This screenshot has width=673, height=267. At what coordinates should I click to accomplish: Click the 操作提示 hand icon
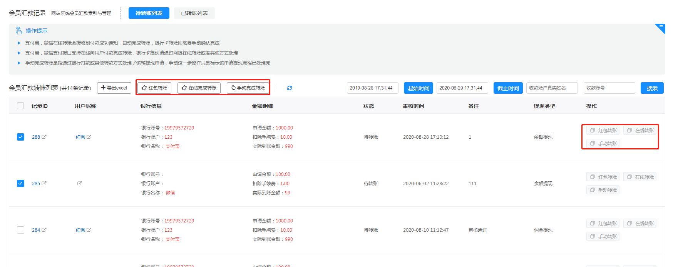point(18,31)
